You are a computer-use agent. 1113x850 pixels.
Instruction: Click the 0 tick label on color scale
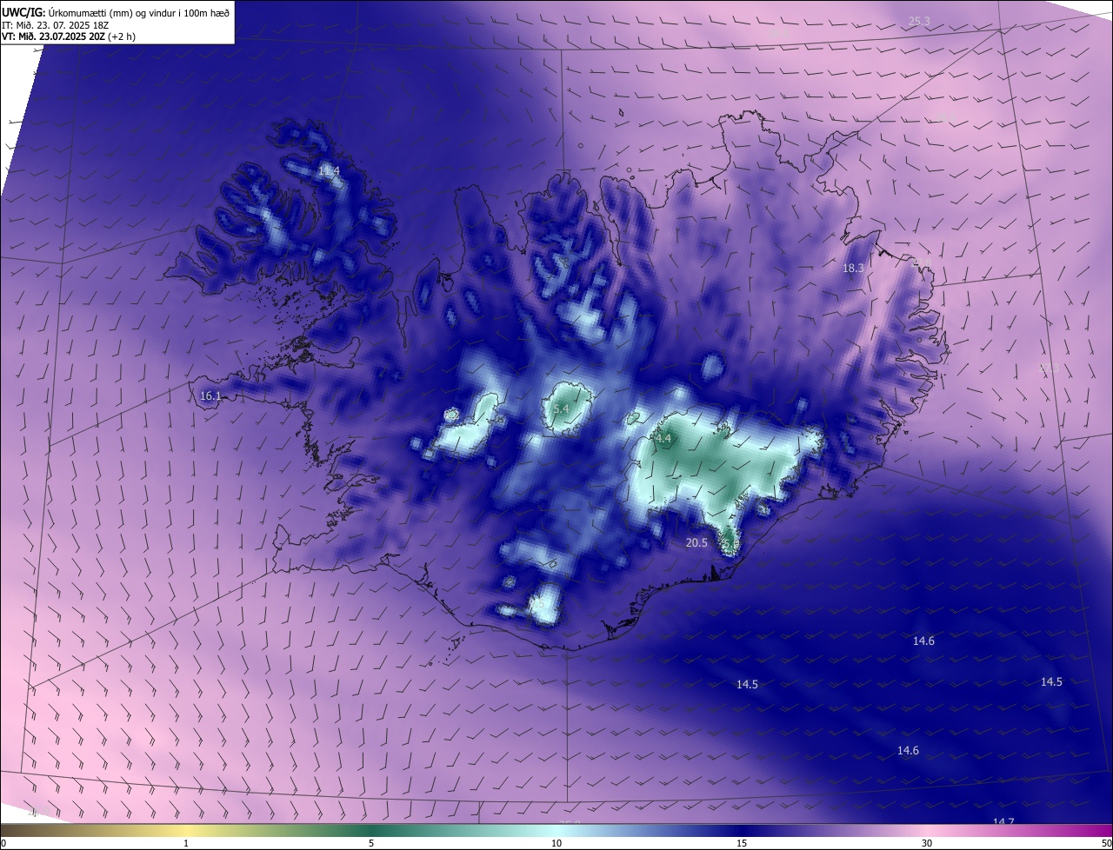point(3,843)
